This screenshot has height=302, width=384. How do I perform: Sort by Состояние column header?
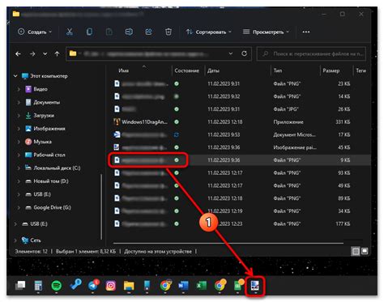click(x=187, y=70)
